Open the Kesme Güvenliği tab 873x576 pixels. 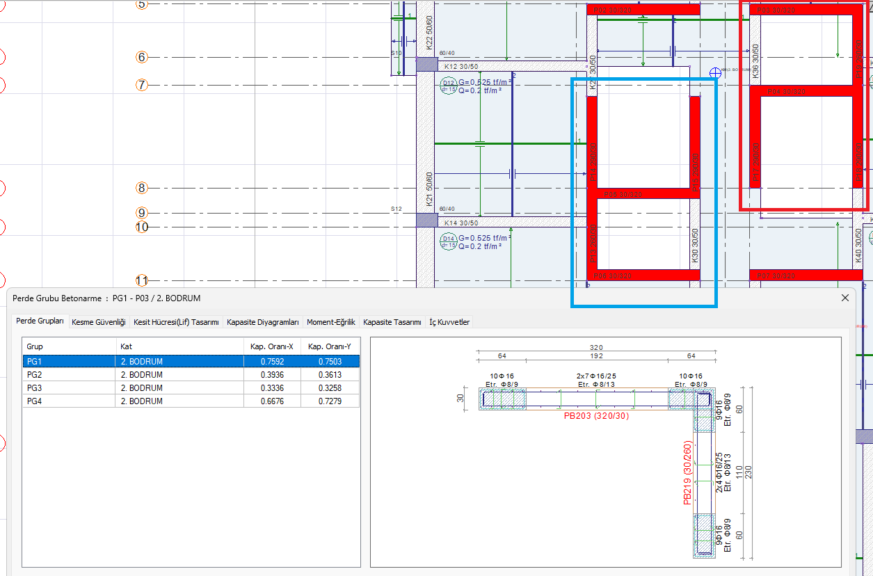[x=98, y=322]
